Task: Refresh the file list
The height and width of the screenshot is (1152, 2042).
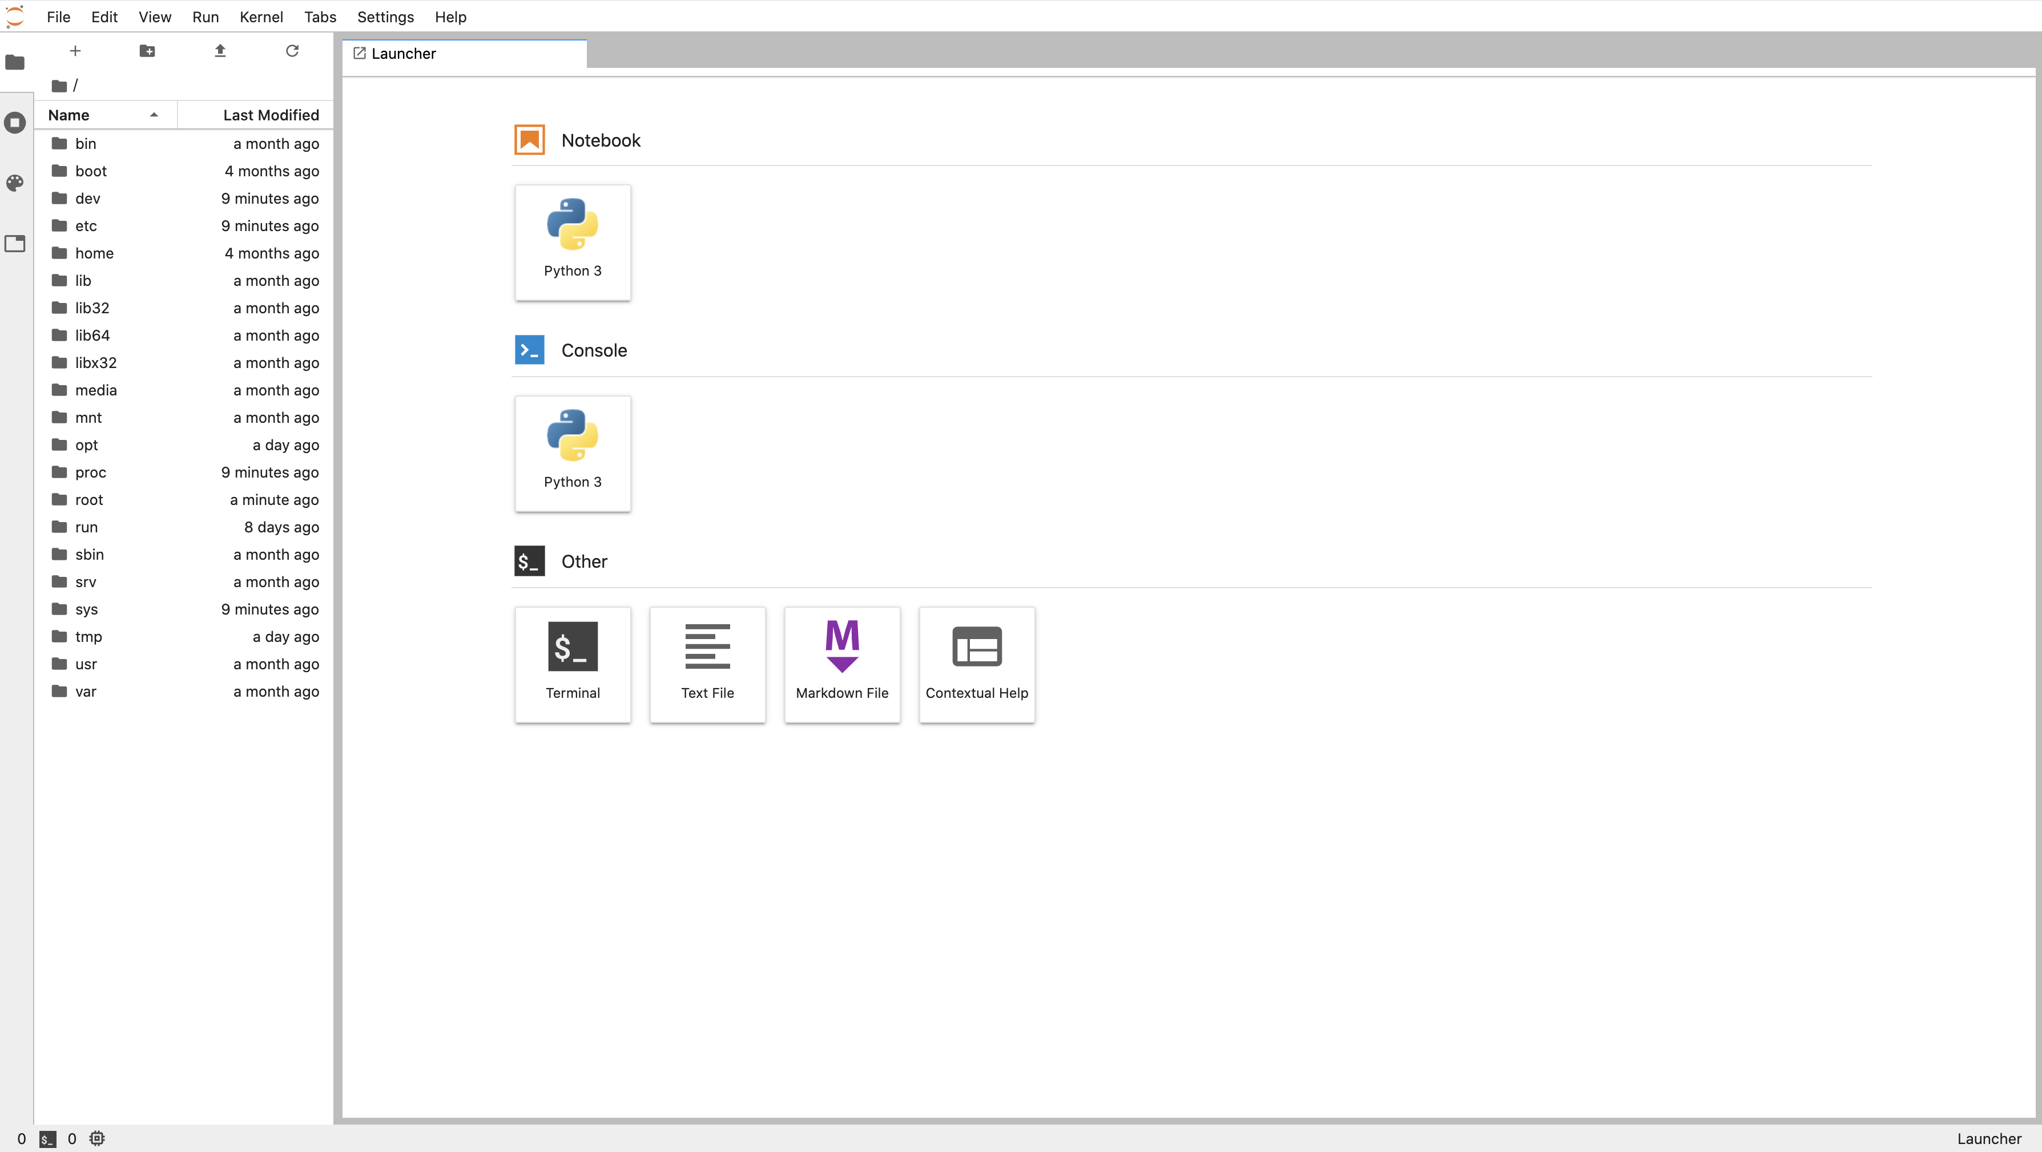Action: 292,51
